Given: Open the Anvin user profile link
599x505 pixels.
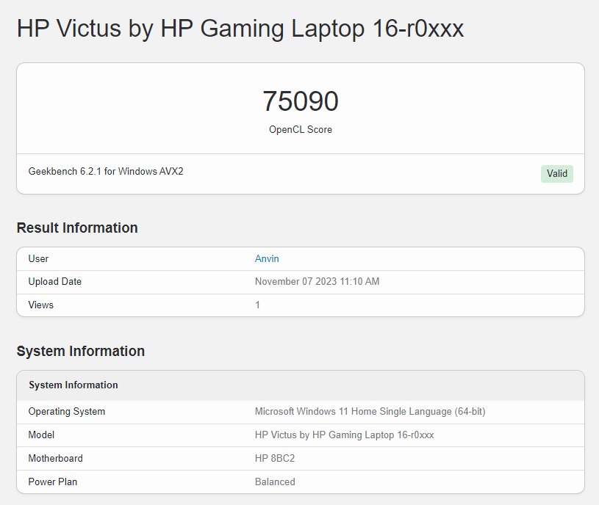Looking at the screenshot, I should (x=267, y=258).
